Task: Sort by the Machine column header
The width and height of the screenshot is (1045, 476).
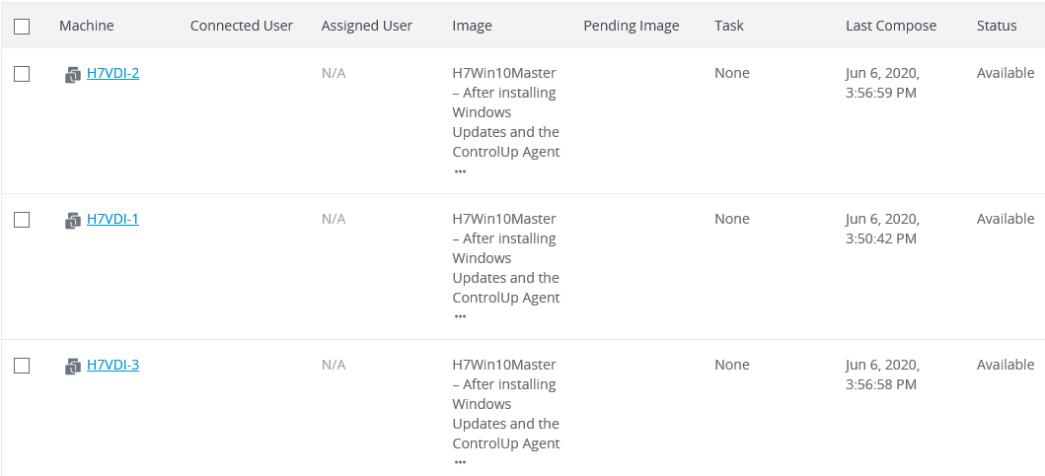Action: (87, 26)
